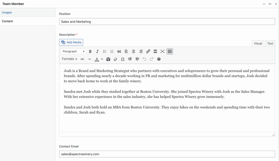The width and height of the screenshot is (279, 161).
Task: Click the clear formatting eraser icon
Action: [115, 59]
